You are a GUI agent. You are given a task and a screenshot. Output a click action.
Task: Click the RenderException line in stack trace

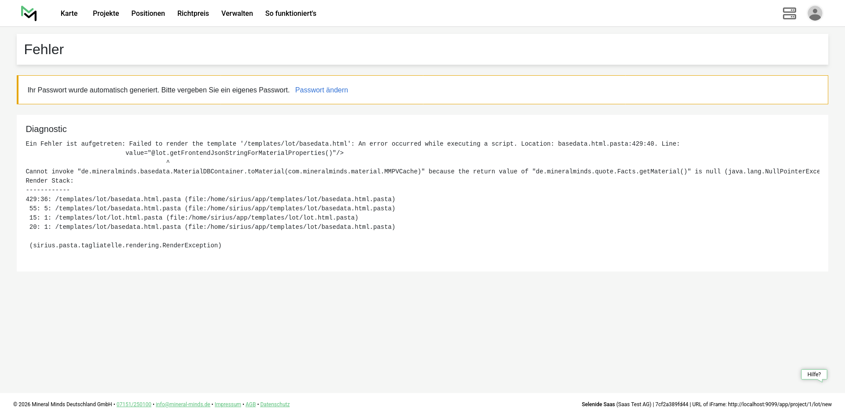(125, 246)
